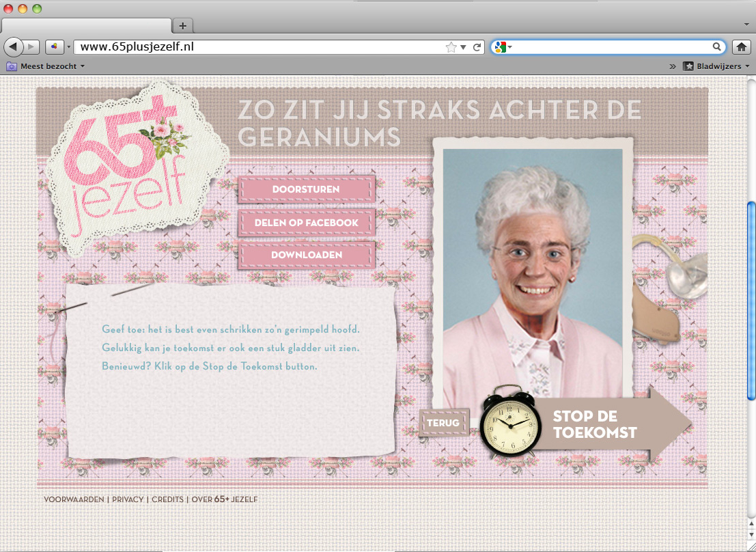756x552 pixels.
Task: Click the magnifier icon in the search box
Action: tap(717, 47)
